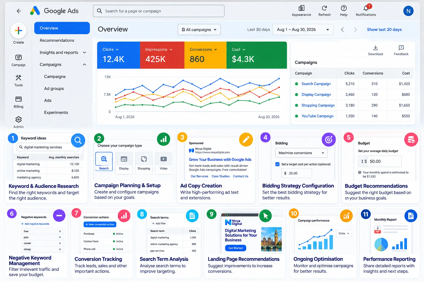This screenshot has height=282, width=424.
Task: Click the Appearance icon in the top bar
Action: (x=301, y=8)
